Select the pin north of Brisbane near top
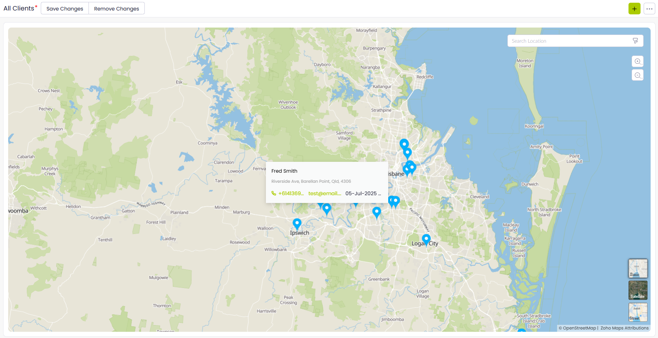 (x=404, y=144)
